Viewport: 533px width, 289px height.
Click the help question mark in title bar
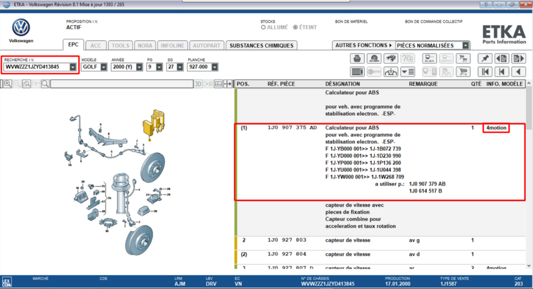(x=486, y=4)
